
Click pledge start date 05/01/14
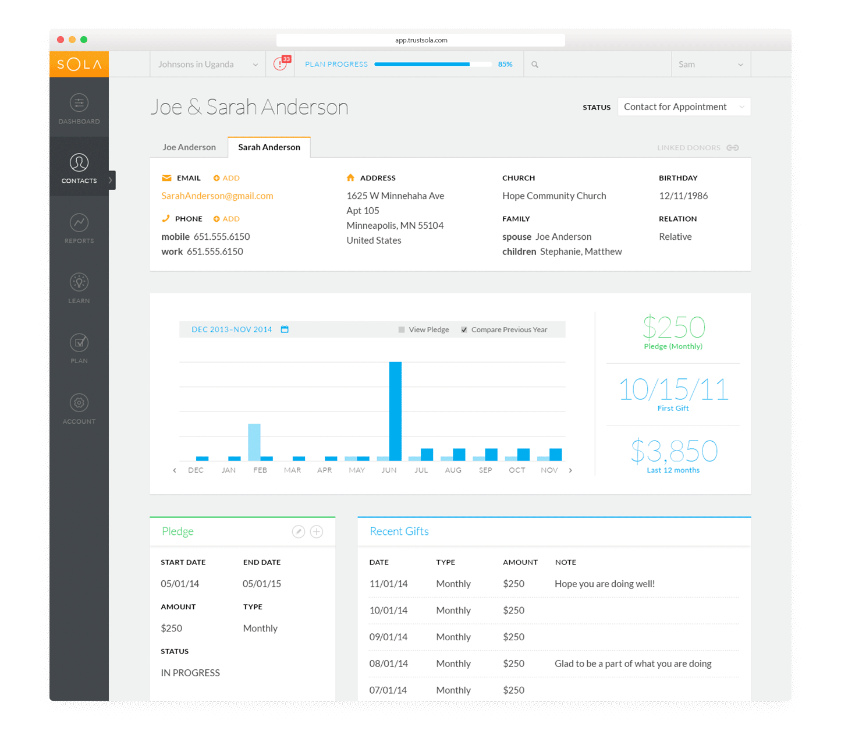(x=180, y=584)
